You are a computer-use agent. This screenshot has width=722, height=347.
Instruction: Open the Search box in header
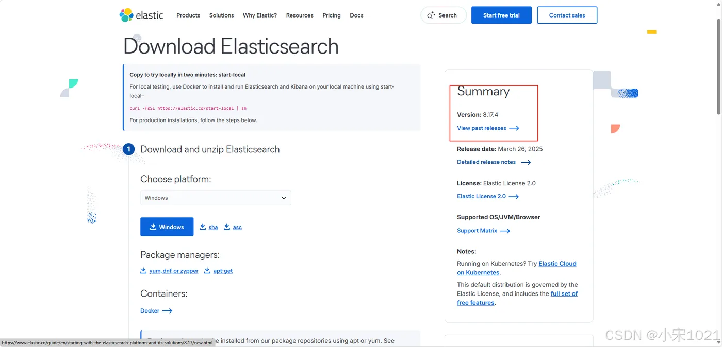[444, 15]
